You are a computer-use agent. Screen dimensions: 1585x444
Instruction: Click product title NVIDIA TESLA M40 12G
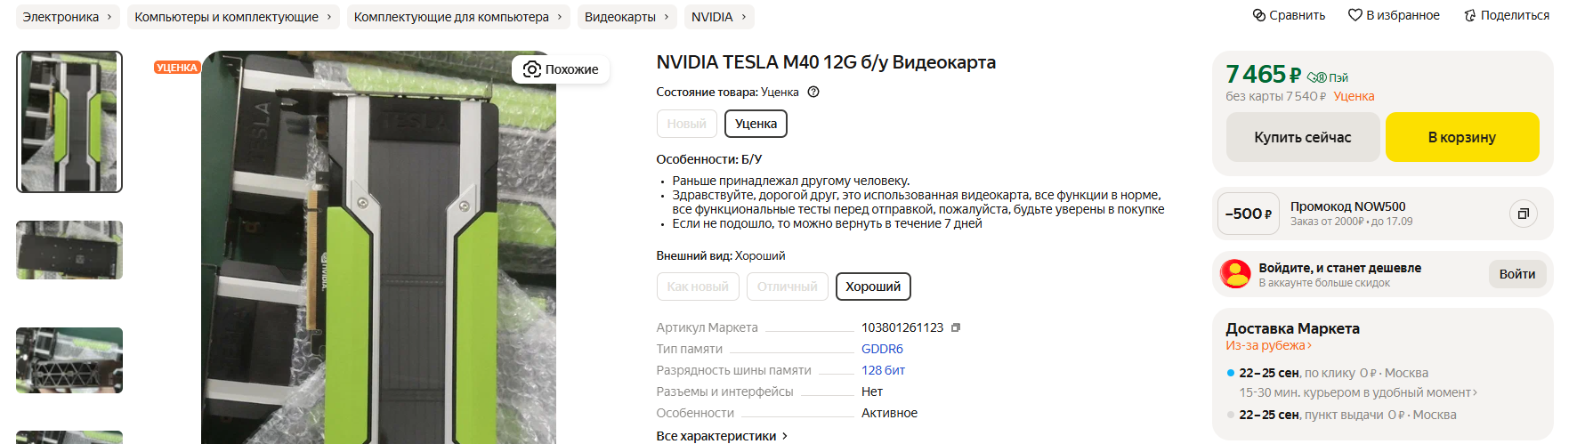coord(826,62)
